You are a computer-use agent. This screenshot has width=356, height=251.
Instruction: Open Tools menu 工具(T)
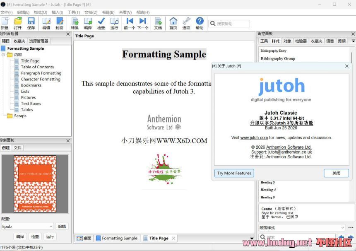coord(74,12)
